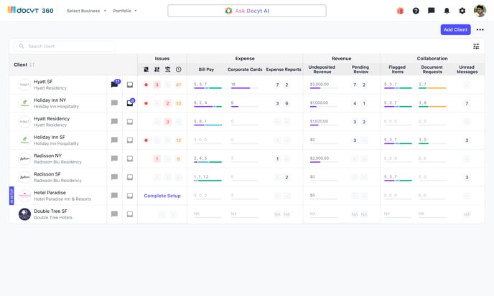This screenshot has width=494, height=296.
Task: Open Holiday Inn NY chat icon
Action: [x=114, y=103]
